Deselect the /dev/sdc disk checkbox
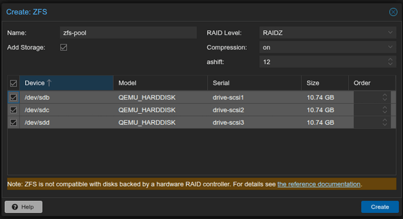The image size is (403, 219). [x=13, y=110]
